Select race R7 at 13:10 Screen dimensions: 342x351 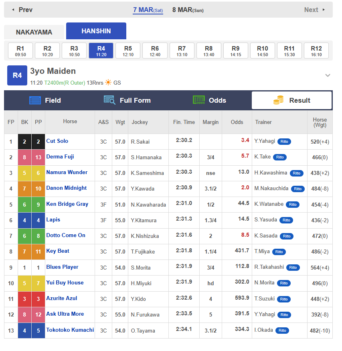pos(182,51)
